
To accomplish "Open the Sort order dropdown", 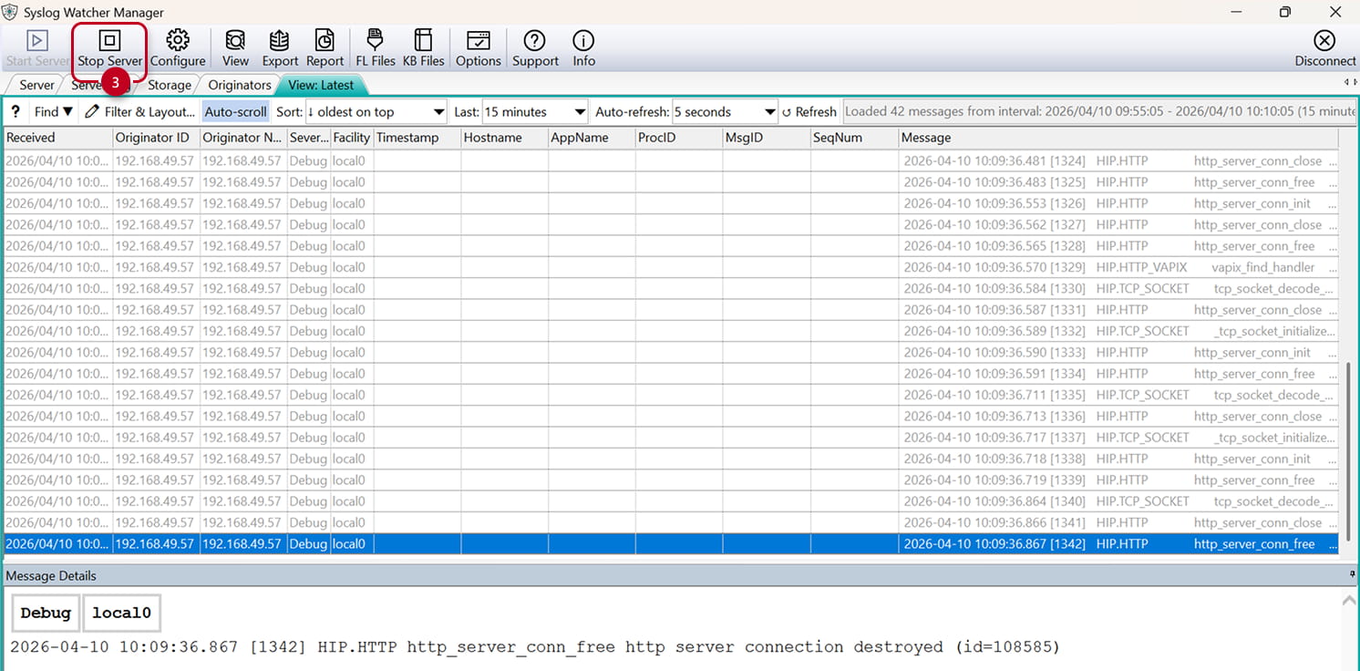I will tap(376, 111).
